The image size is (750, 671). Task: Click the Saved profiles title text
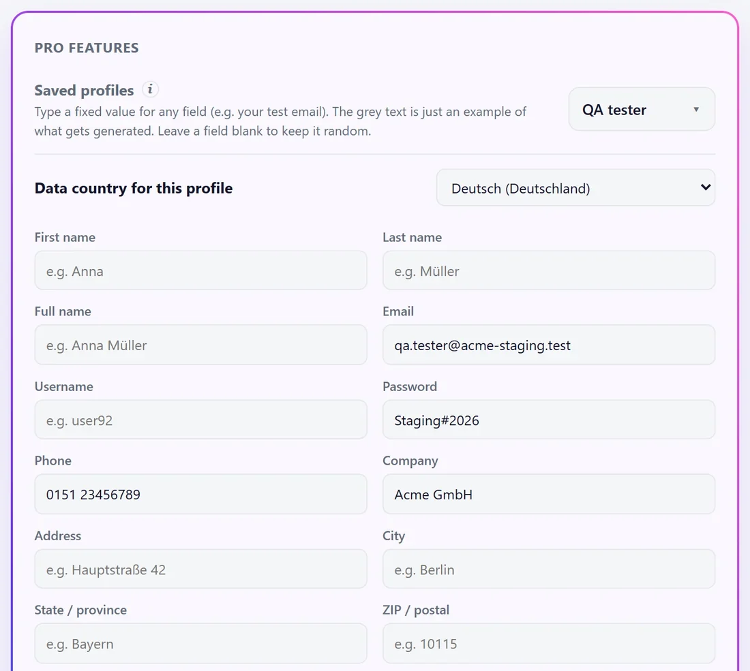[84, 91]
